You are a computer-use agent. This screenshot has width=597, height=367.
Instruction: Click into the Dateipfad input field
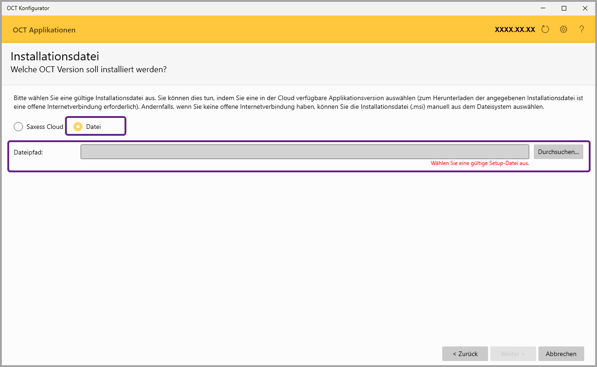pos(305,152)
